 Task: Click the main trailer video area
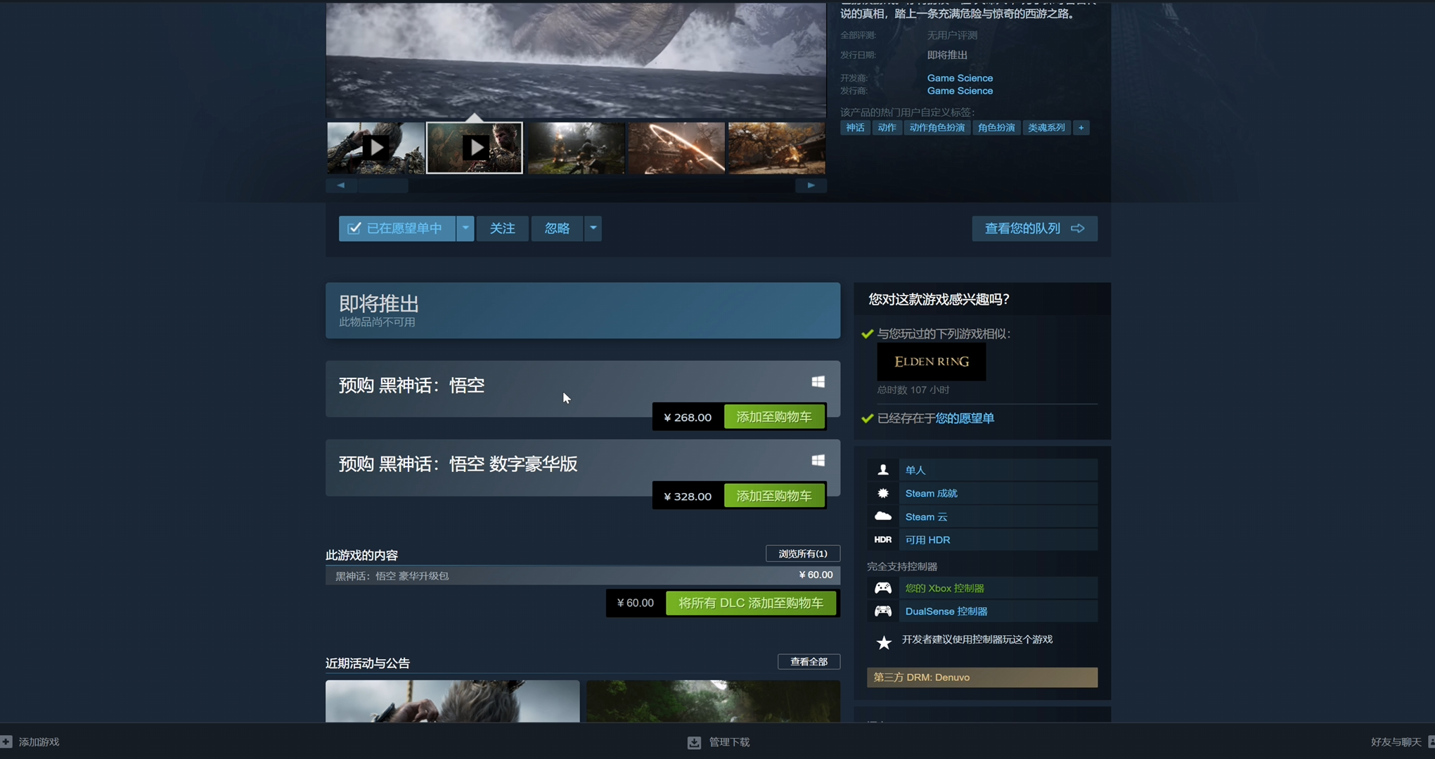576,60
